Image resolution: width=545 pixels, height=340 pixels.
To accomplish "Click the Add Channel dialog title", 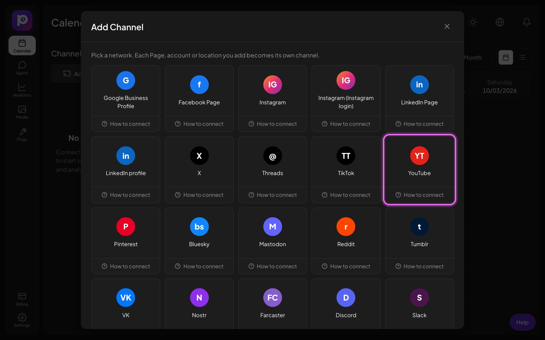I will (x=117, y=27).
